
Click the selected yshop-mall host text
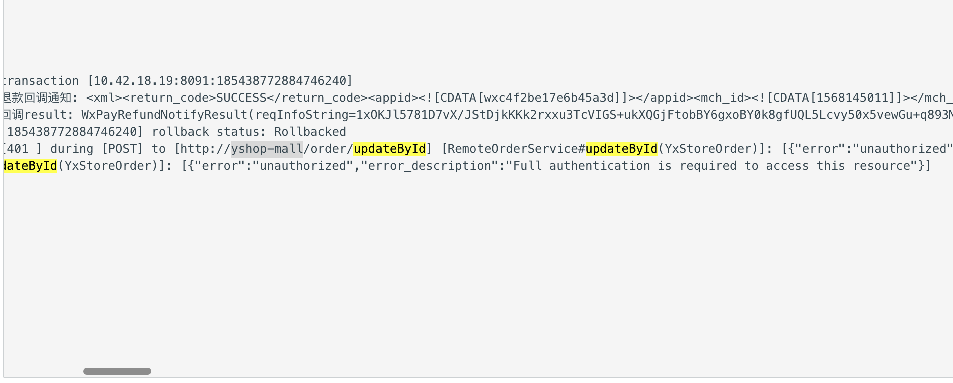[267, 149]
